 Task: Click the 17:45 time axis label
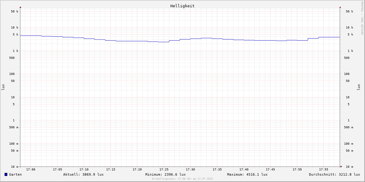[x=270, y=170]
